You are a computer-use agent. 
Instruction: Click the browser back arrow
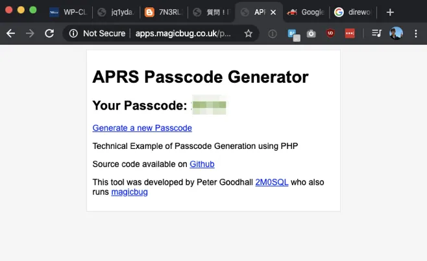click(x=10, y=33)
